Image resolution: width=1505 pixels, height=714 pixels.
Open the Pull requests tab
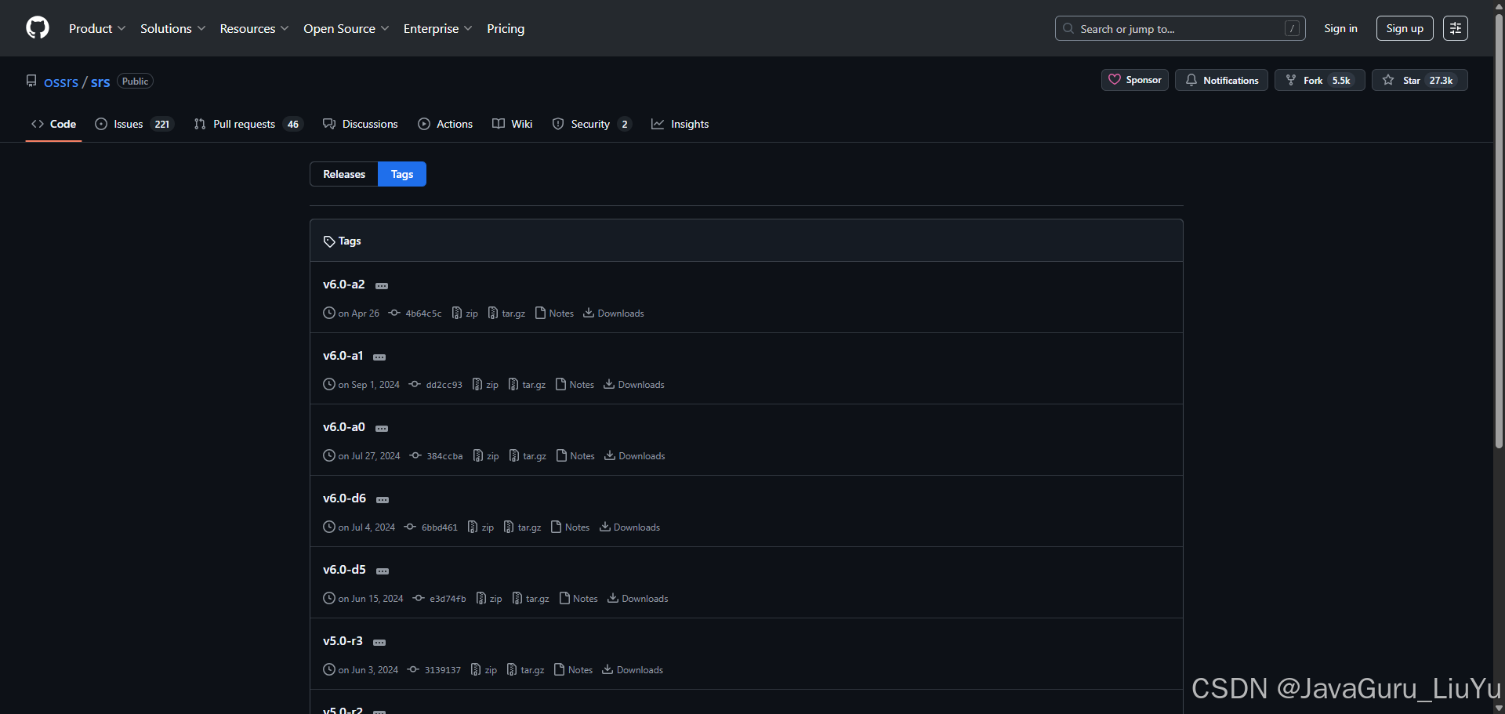click(x=248, y=124)
